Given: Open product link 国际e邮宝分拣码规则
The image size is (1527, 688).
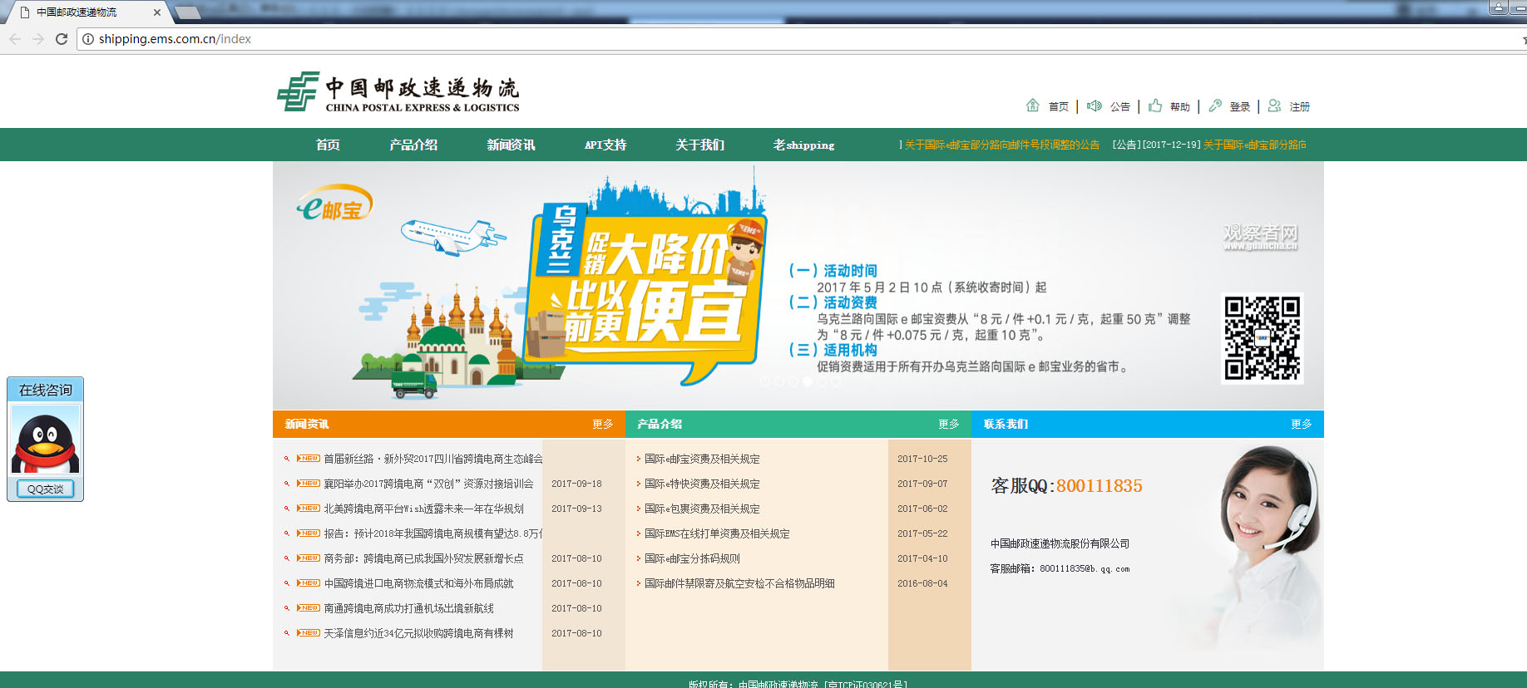Looking at the screenshot, I should coord(692,558).
